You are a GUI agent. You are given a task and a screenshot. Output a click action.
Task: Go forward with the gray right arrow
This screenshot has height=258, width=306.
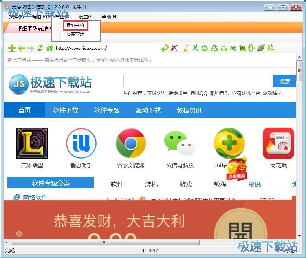[31, 48]
